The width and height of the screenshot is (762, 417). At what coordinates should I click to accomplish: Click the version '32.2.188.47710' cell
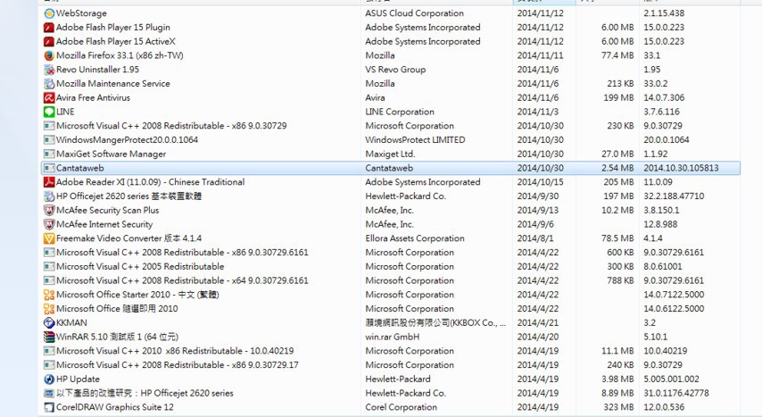[674, 196]
